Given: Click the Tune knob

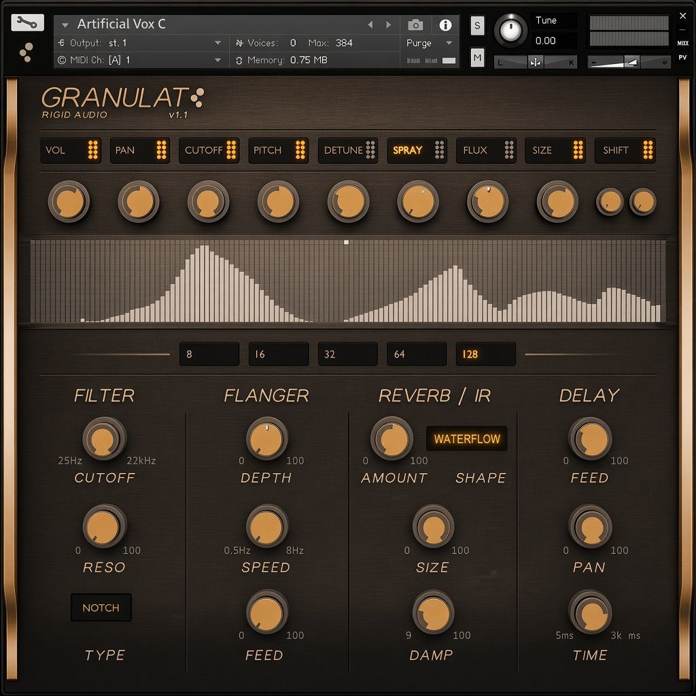Looking at the screenshot, I should point(510,30).
